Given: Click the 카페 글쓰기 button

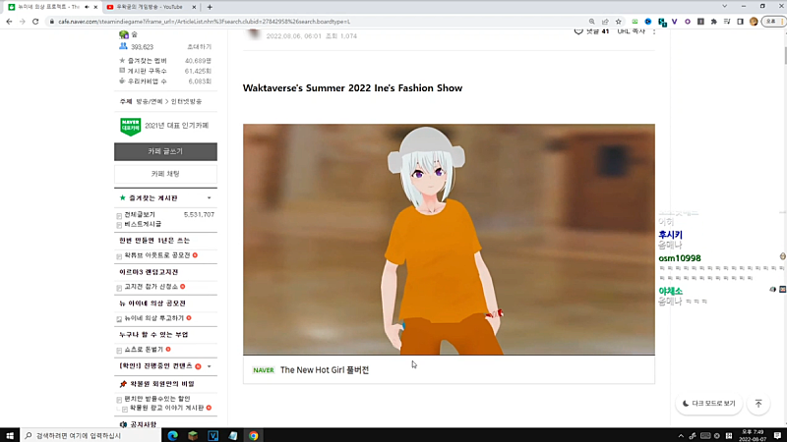Looking at the screenshot, I should click(165, 151).
